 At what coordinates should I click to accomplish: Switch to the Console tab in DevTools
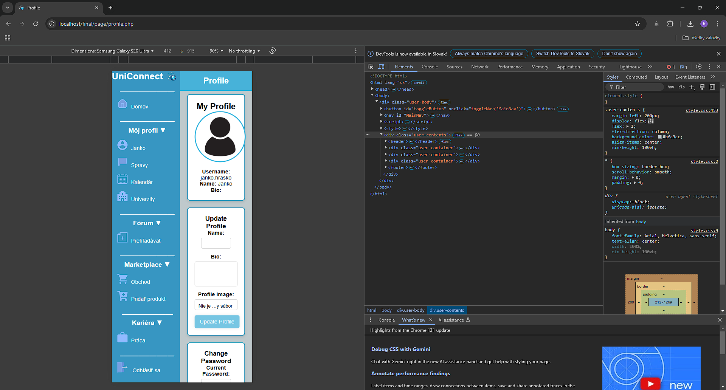point(430,67)
